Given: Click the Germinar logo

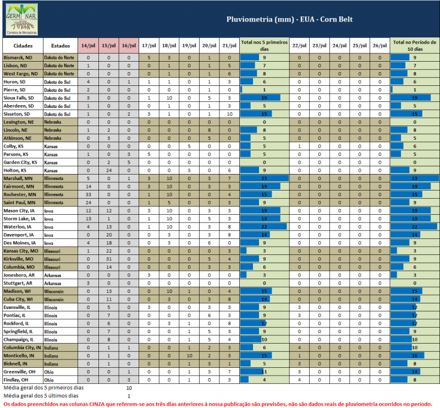Looking at the screenshot, I should 22,20.
